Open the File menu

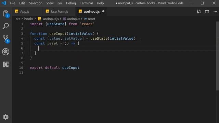(13, 3)
